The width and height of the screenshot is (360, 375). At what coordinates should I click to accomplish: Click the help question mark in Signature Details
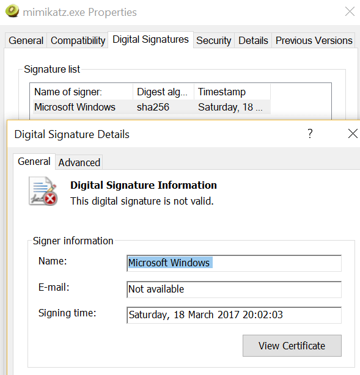point(310,134)
